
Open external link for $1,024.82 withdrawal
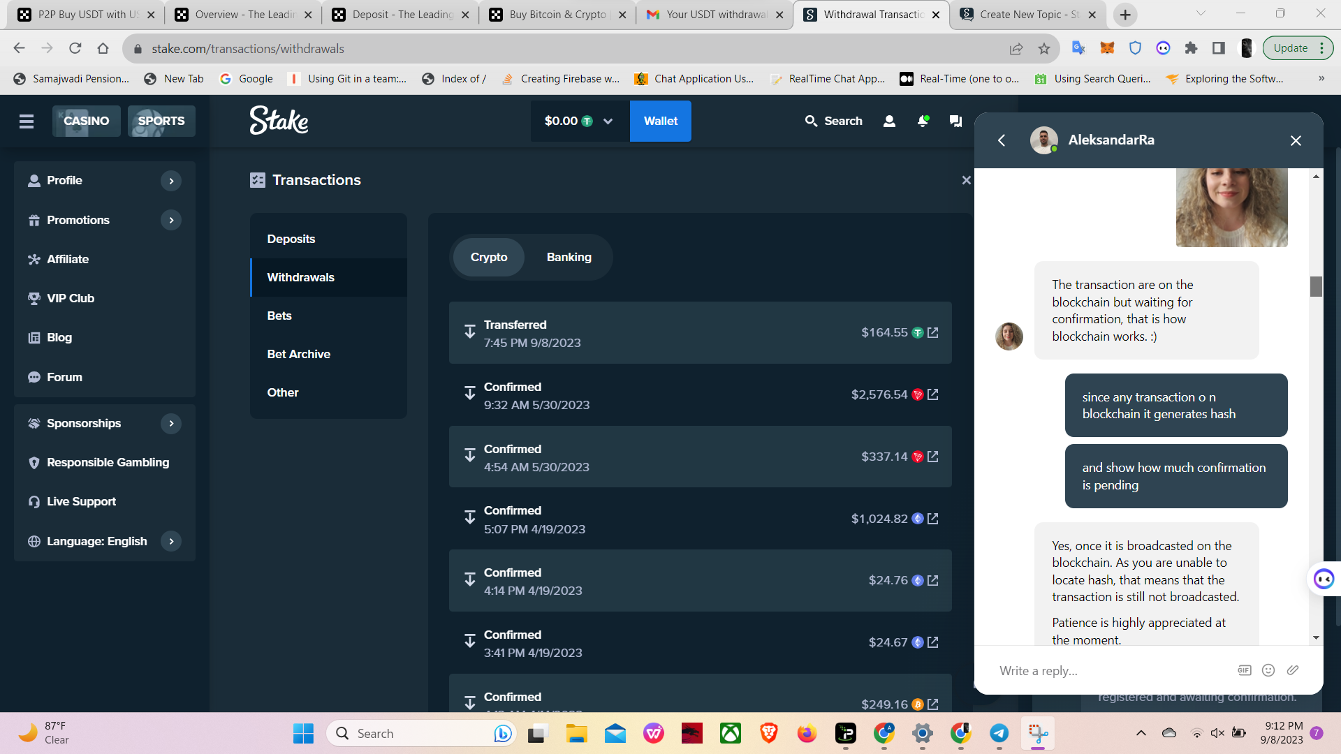tap(933, 519)
